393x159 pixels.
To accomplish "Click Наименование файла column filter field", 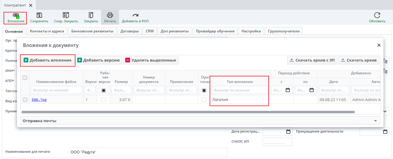I will [57, 90].
